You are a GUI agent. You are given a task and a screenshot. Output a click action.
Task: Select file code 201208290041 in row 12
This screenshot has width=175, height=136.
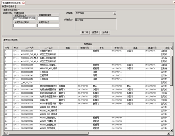[29, 79]
